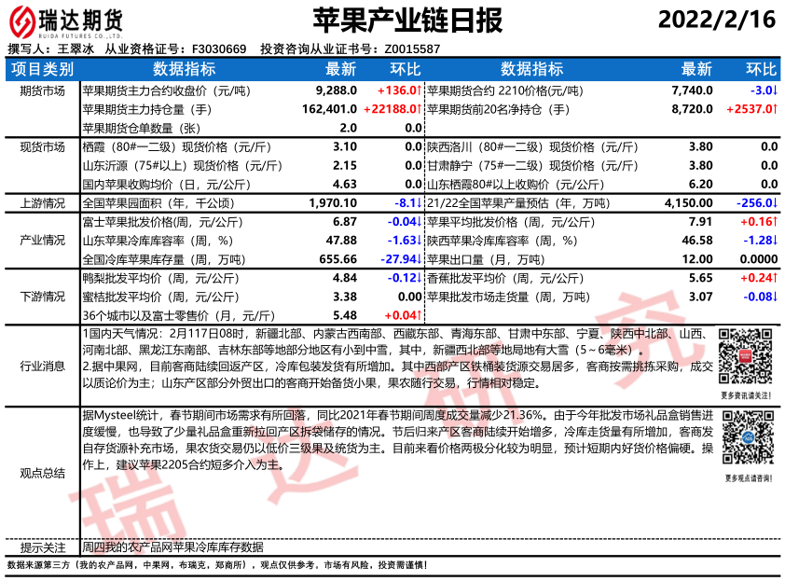The width and height of the screenshot is (785, 581).
Task: Select the 期货市场 category cell
Action: tap(42, 90)
